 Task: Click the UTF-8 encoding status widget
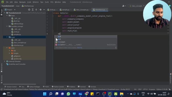pos(145,89)
